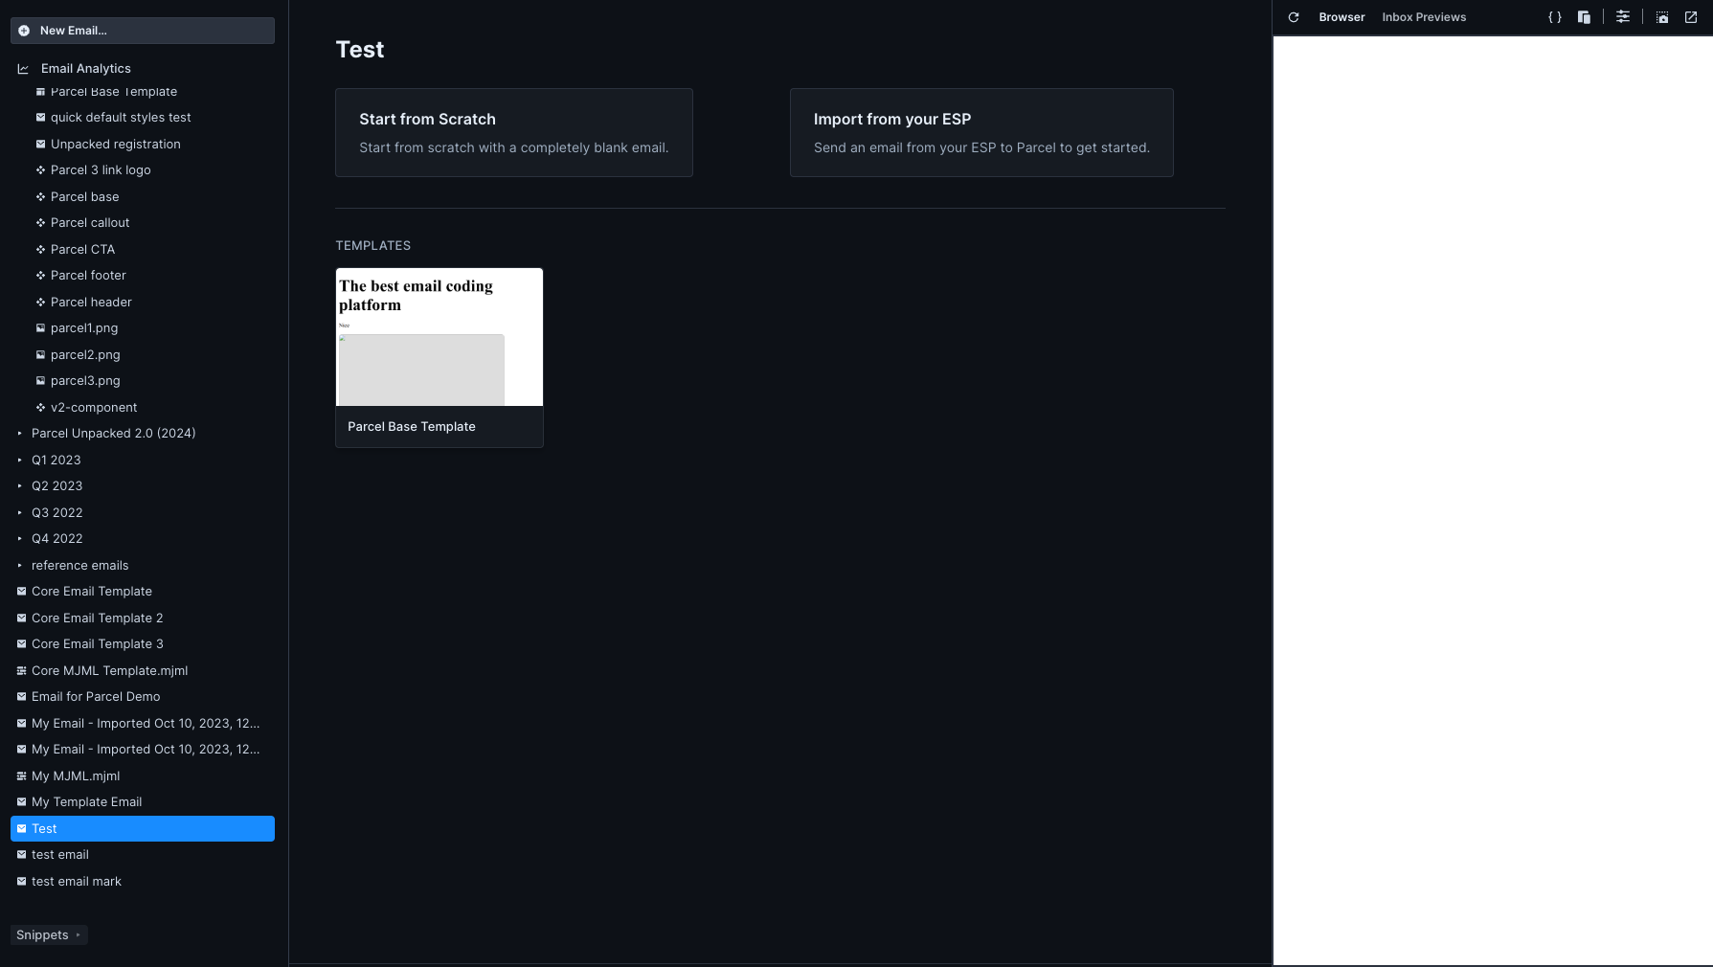Click image icon beside parcel1.png
The width and height of the screenshot is (1713, 967).
(40, 328)
